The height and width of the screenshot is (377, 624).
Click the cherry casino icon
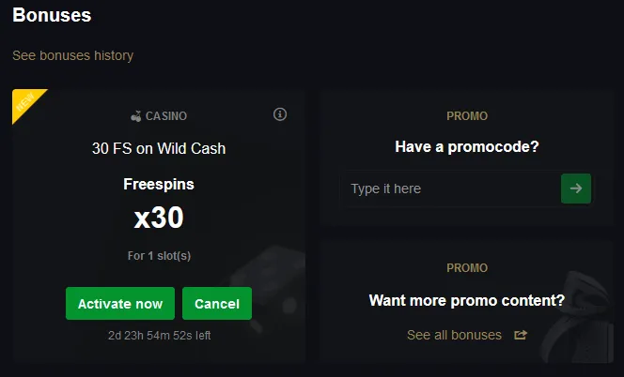pos(136,116)
